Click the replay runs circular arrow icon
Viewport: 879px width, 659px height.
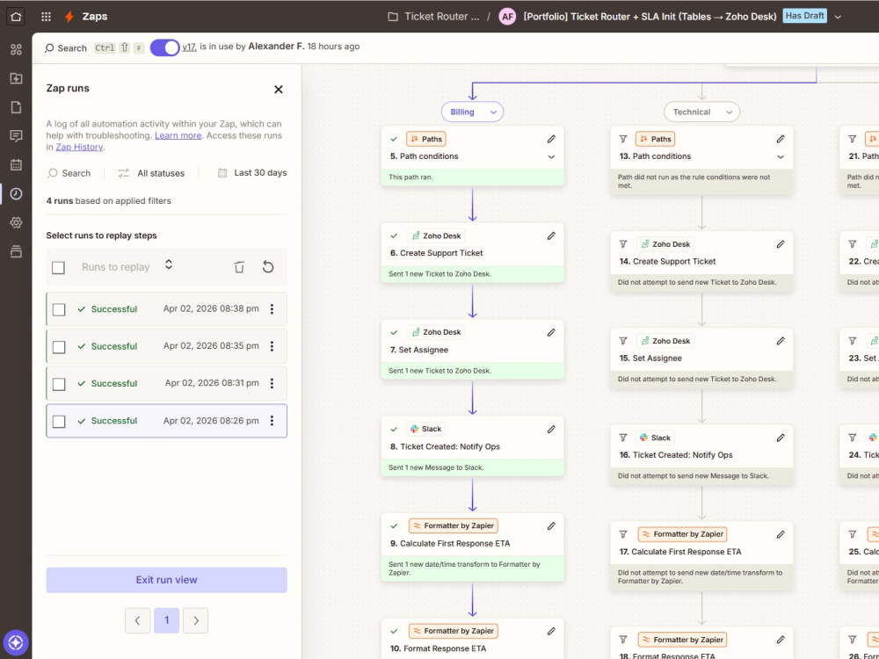click(x=268, y=267)
